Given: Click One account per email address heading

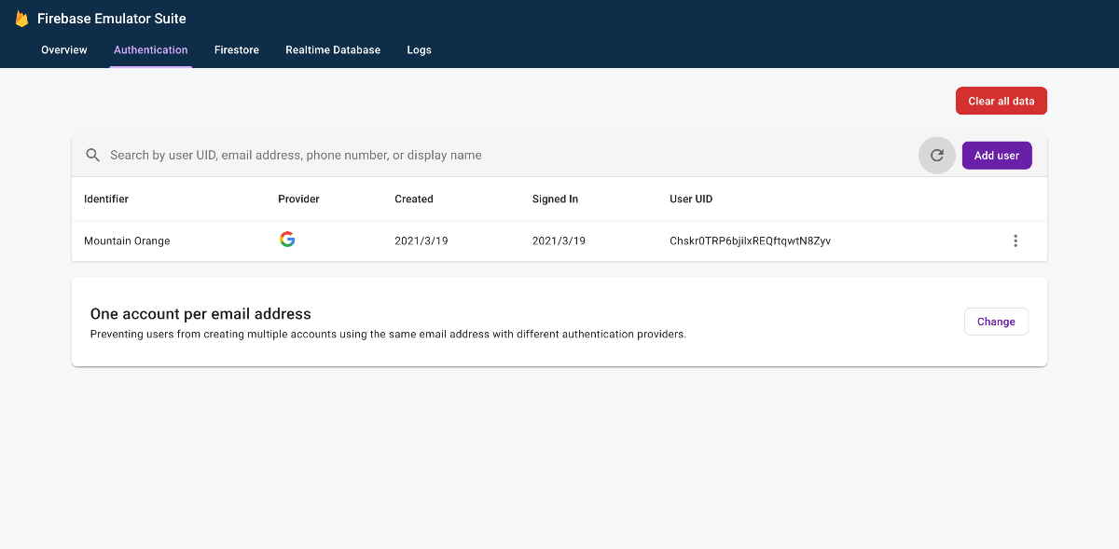Looking at the screenshot, I should (200, 314).
